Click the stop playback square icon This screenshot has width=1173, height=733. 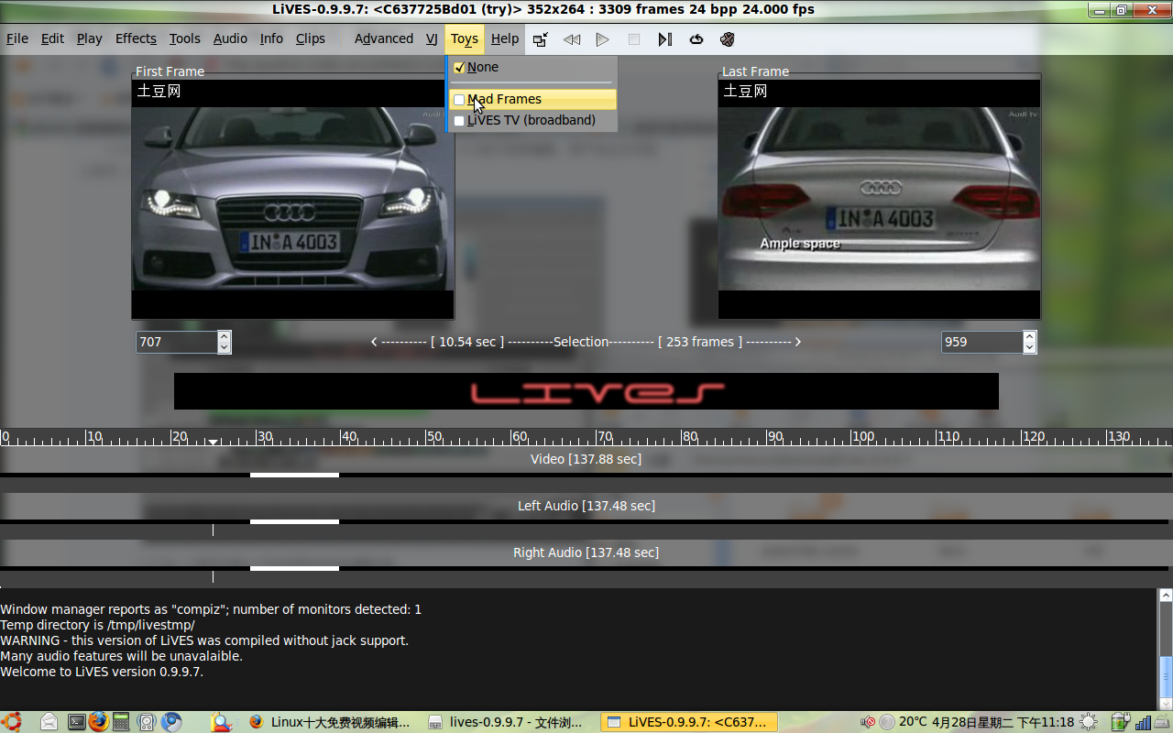634,39
